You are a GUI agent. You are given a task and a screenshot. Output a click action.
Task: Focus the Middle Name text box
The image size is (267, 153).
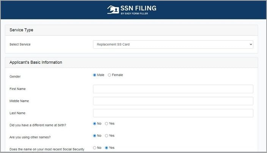[173, 101]
